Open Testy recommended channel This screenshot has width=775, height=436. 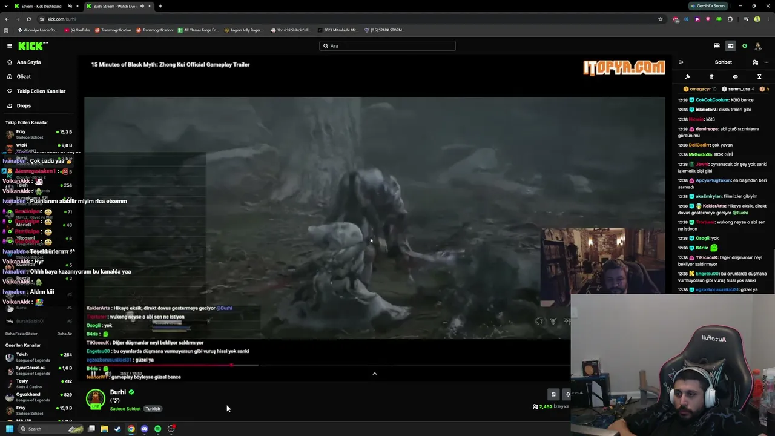coord(39,384)
